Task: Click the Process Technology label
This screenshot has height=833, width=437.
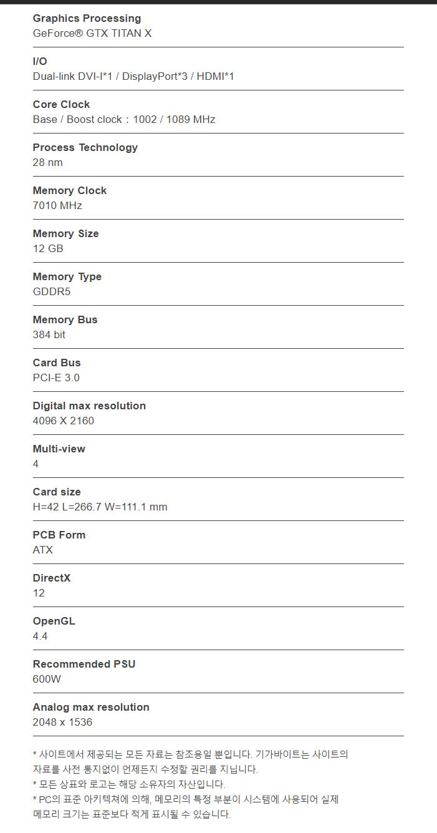Action: pyautogui.click(x=85, y=148)
